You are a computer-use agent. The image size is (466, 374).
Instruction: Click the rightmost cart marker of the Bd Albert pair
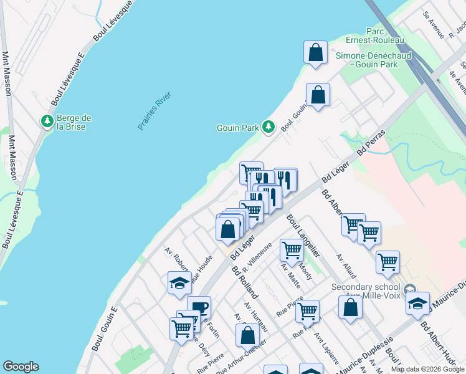point(369,234)
